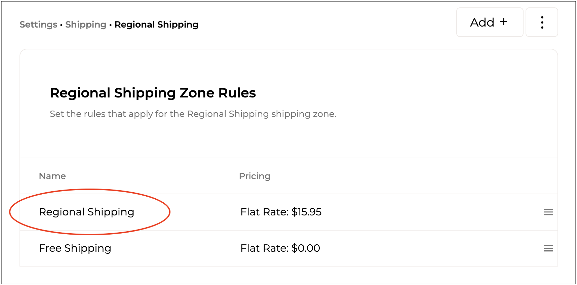Click the Pricing column header
Screen dimensions: 577x285
click(x=255, y=176)
